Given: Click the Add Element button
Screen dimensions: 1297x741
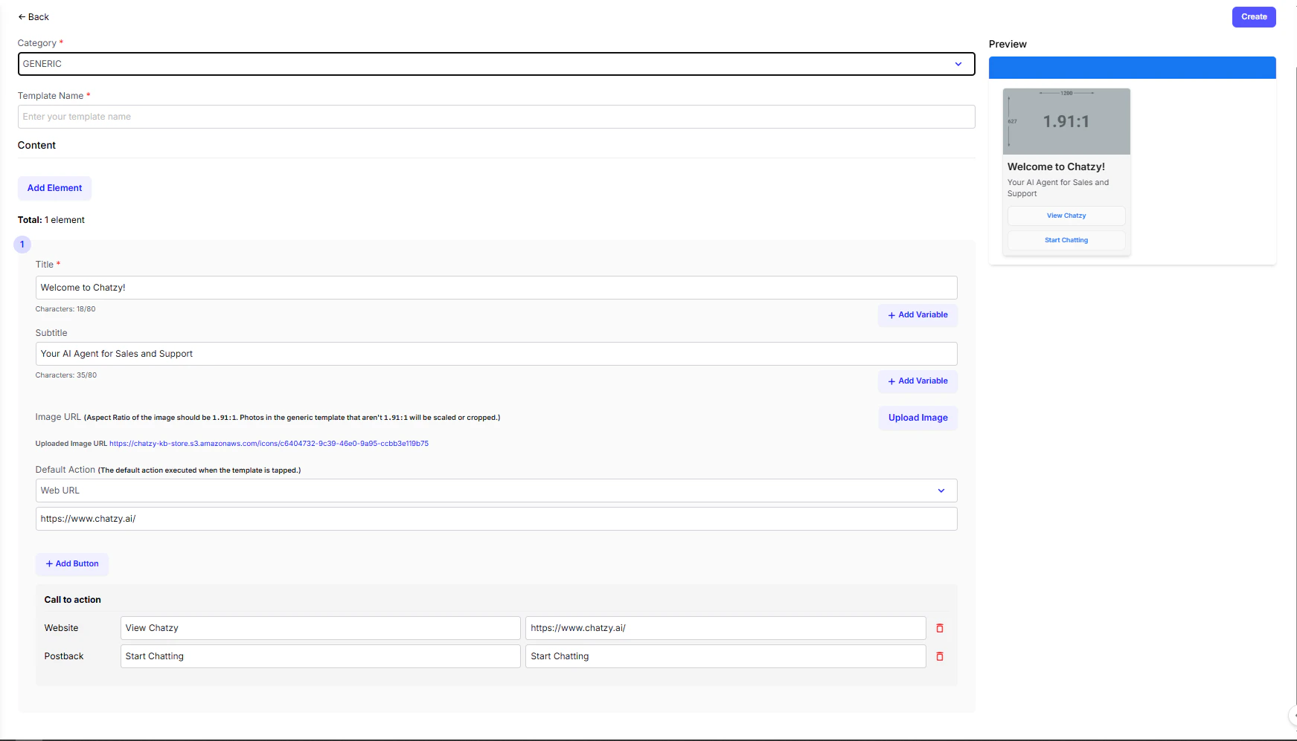Looking at the screenshot, I should coord(54,188).
